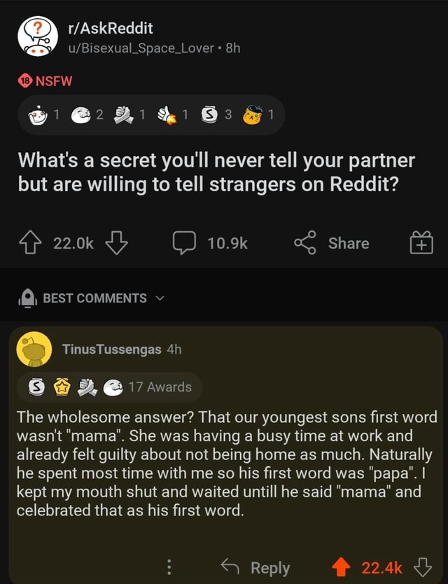Image resolution: width=448 pixels, height=584 pixels.
Task: Click the NSFW 18 tag badge
Action: [43, 80]
